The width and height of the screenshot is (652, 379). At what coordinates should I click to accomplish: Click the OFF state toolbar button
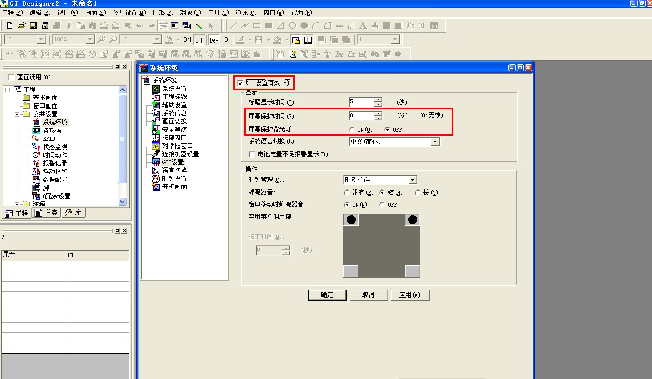point(199,39)
